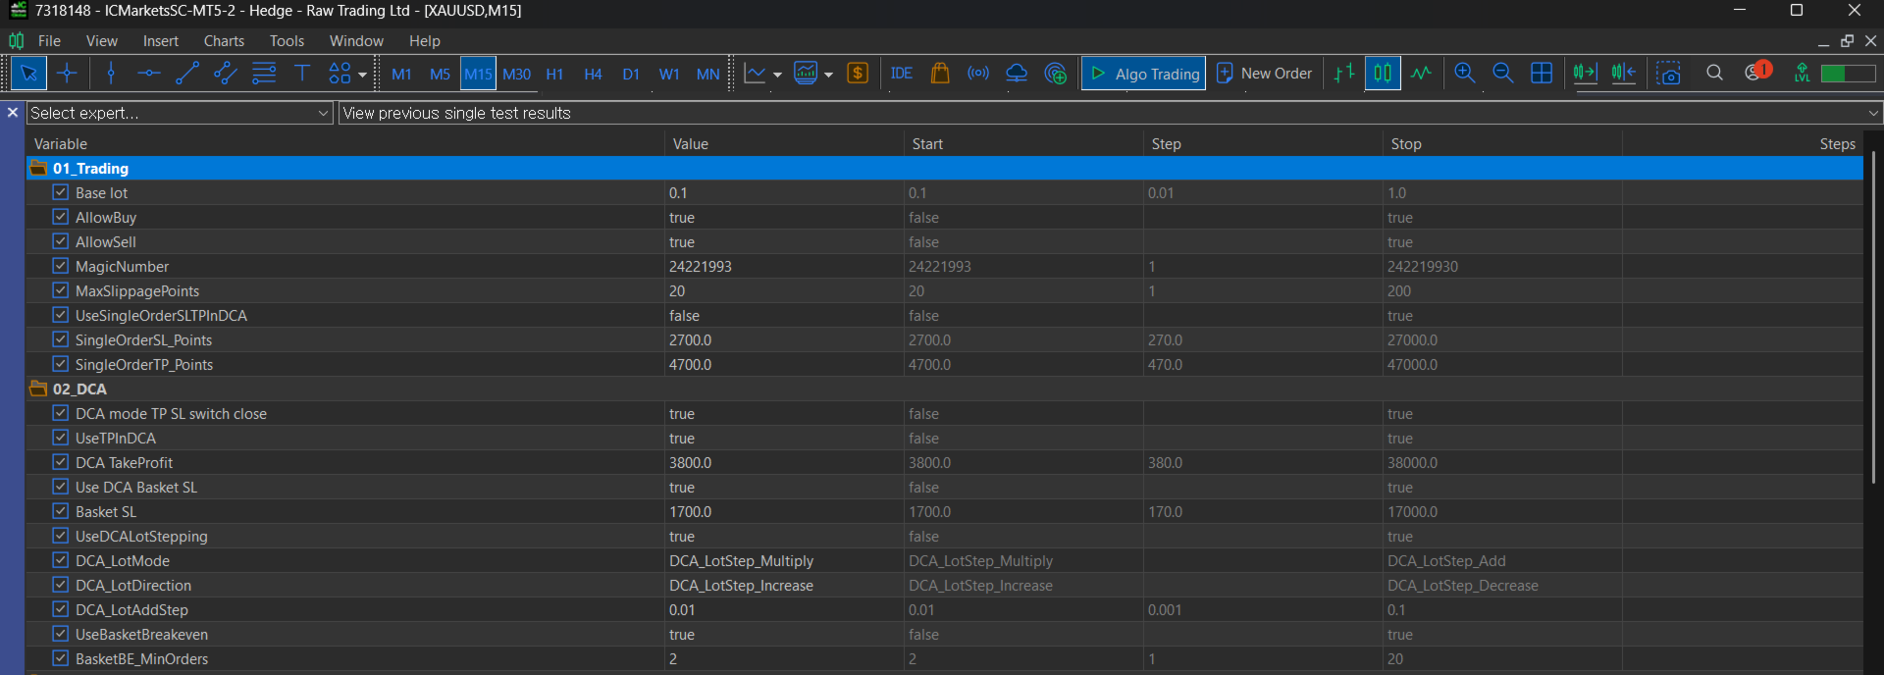Toggle the Algo Trading button
The image size is (1884, 675).
coord(1144,74)
